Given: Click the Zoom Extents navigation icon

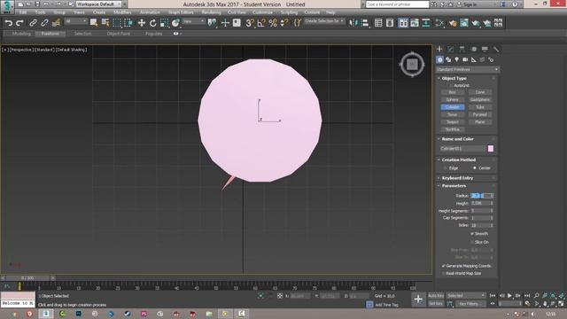Looking at the screenshot, I should (x=553, y=295).
